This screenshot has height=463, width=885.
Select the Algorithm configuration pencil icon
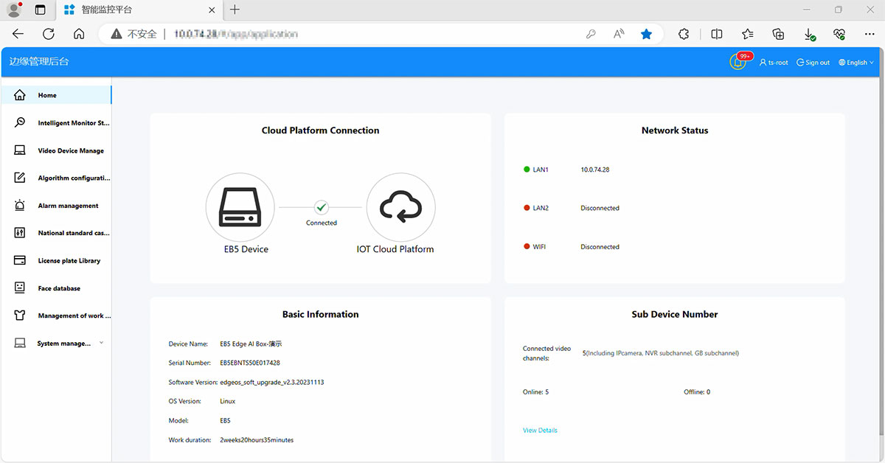click(20, 178)
